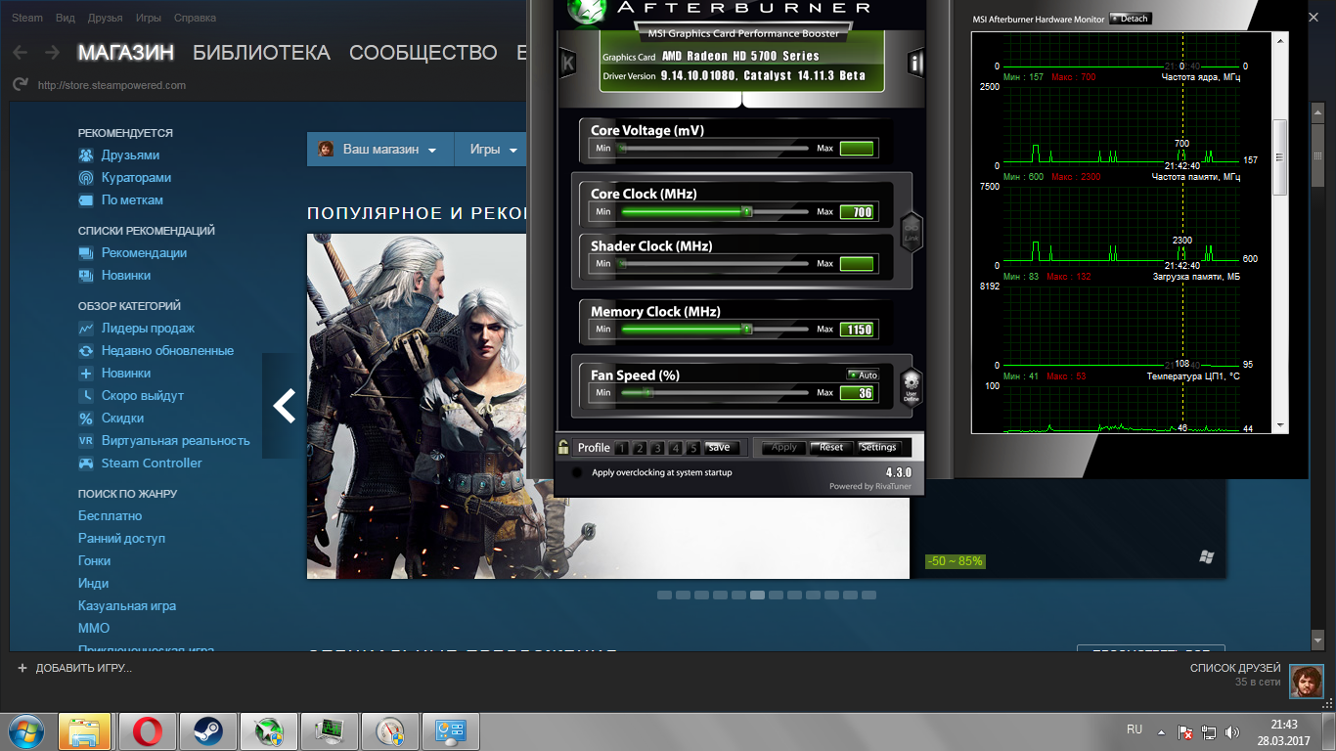Click the Core Voltage slider handle
The height and width of the screenshot is (751, 1336).
(x=621, y=149)
